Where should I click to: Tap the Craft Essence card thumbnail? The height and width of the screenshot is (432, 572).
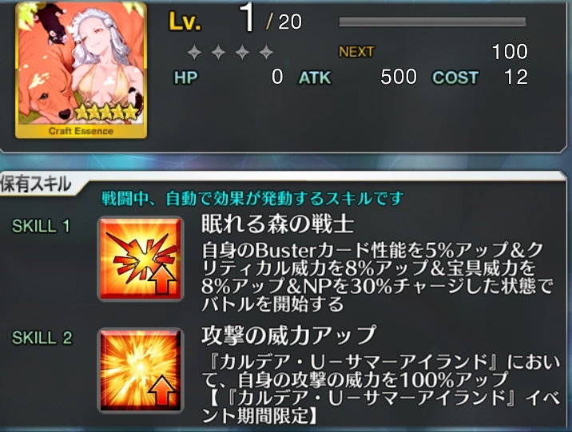click(x=81, y=70)
